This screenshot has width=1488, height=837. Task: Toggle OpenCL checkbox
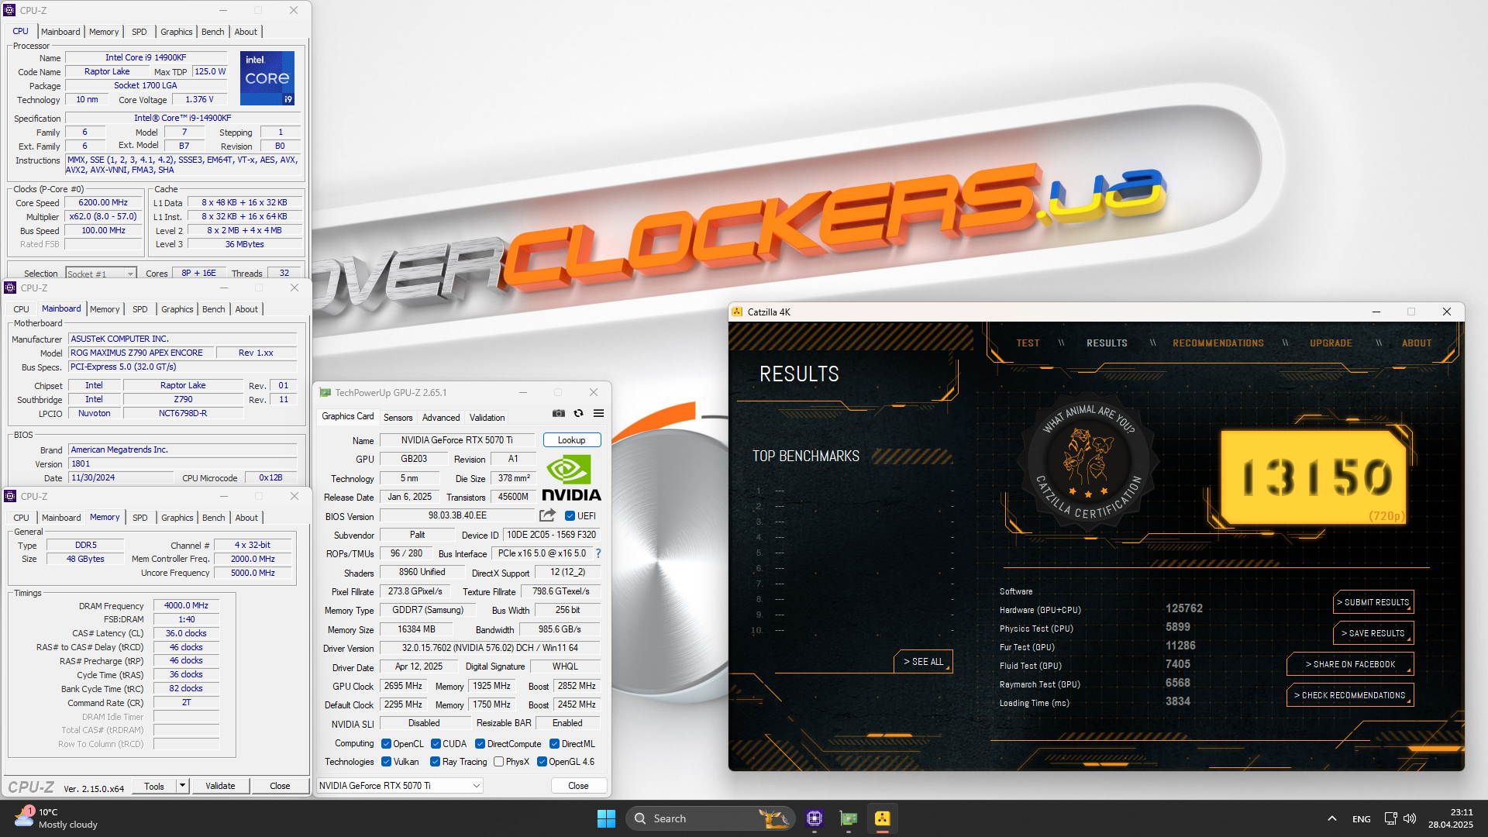coord(386,744)
